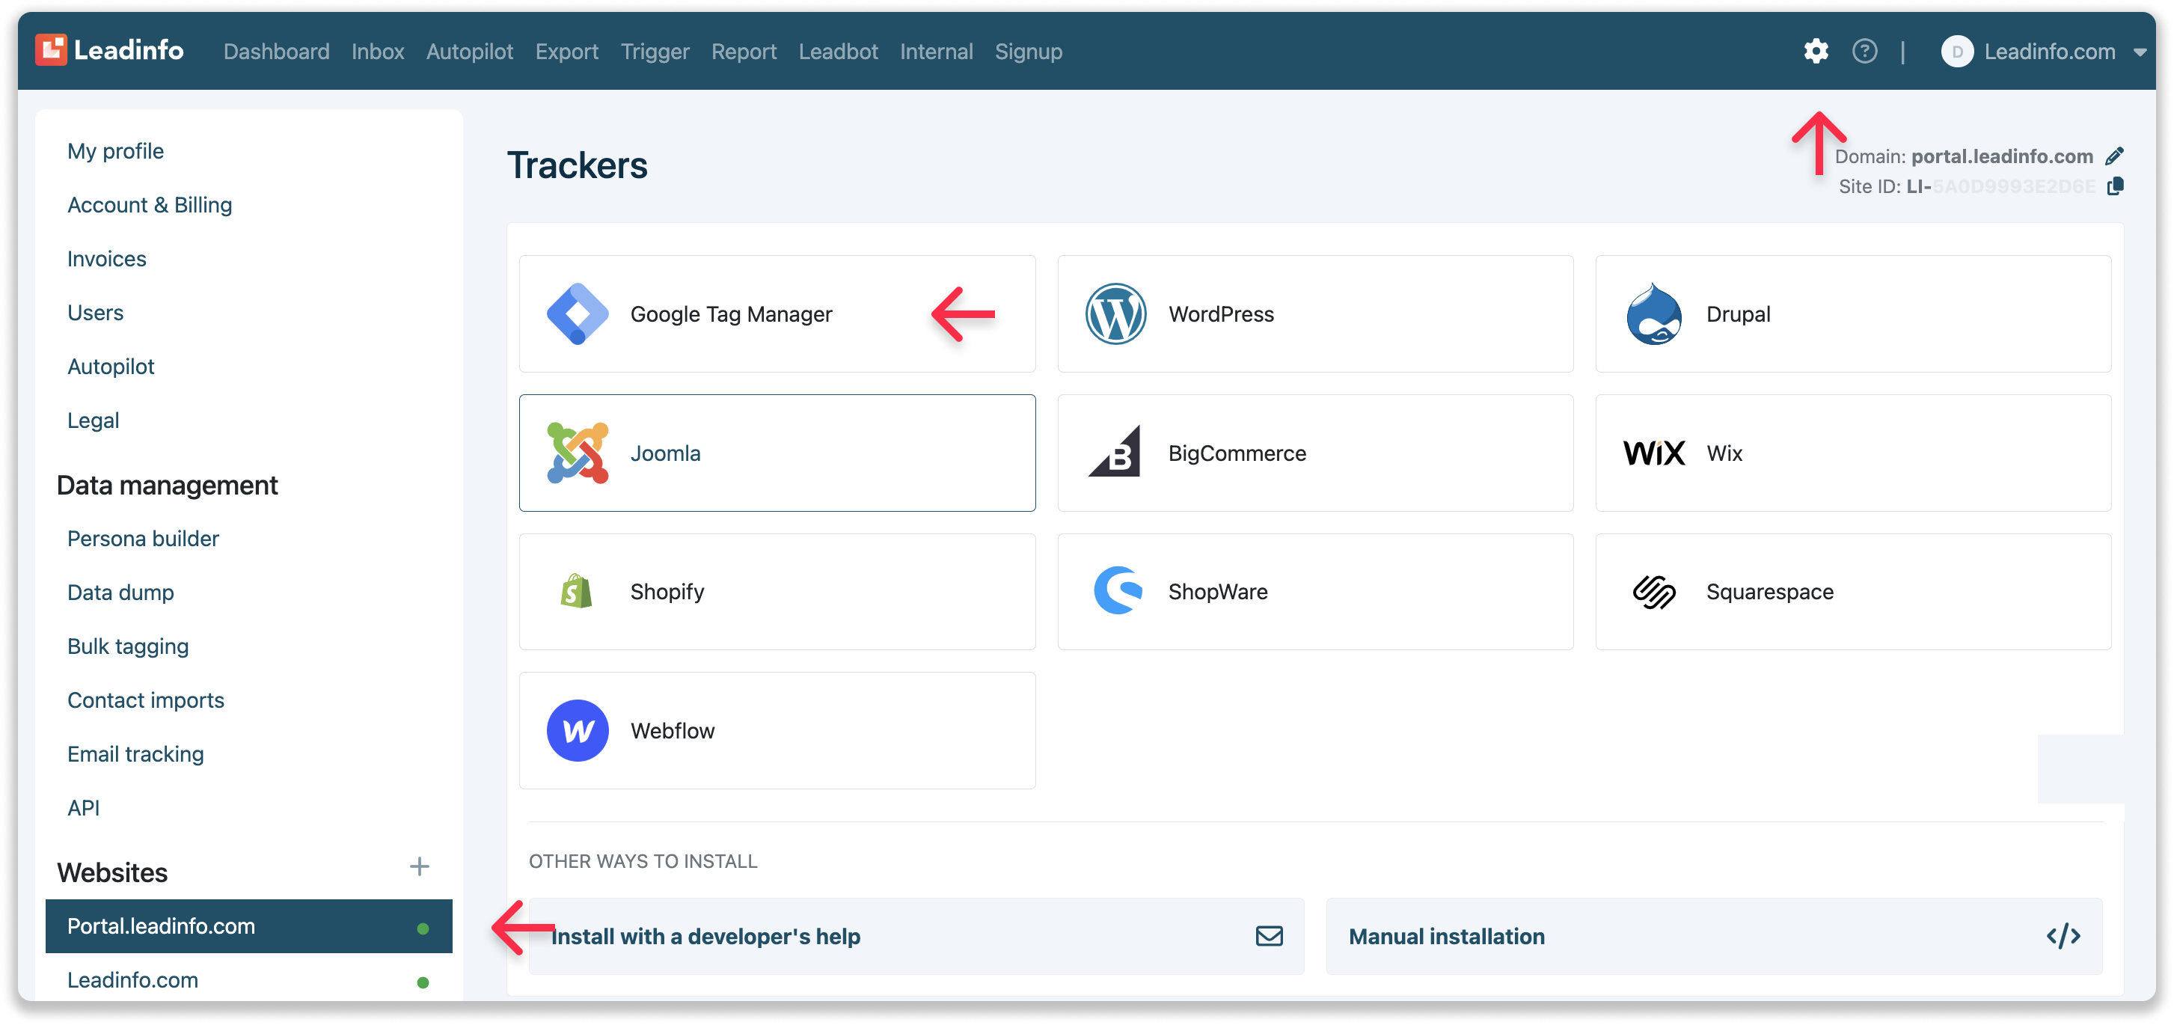This screenshot has width=2174, height=1025.
Task: Open the Signup menu item
Action: [1028, 52]
